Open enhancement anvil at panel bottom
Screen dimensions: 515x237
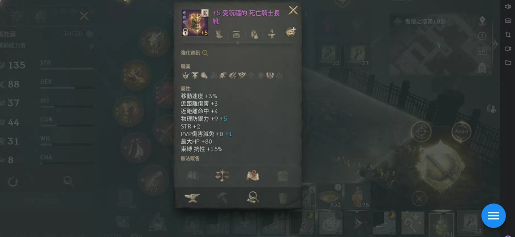pyautogui.click(x=192, y=198)
